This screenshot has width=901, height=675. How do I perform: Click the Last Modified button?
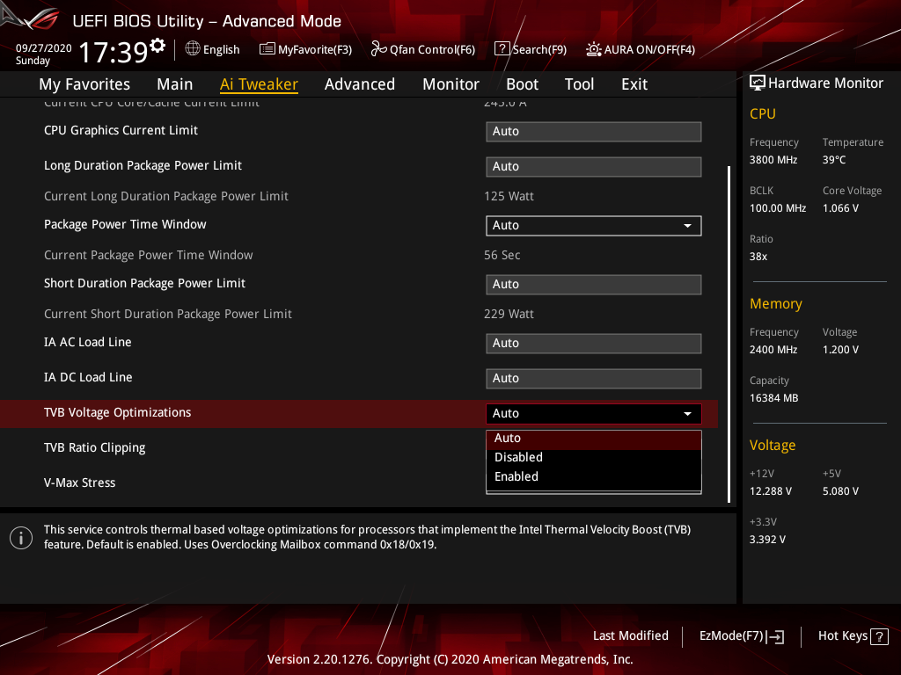[x=630, y=636]
